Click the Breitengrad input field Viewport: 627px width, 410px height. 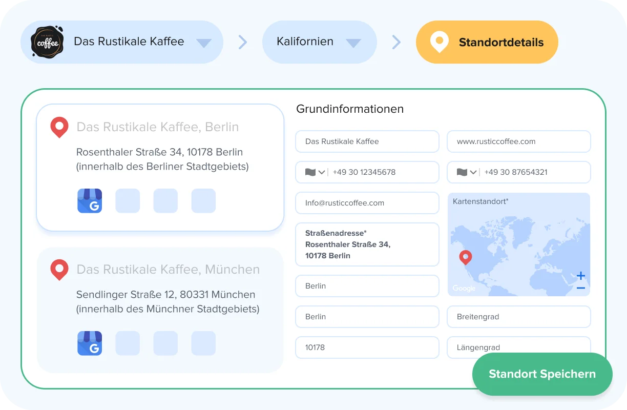coord(518,317)
